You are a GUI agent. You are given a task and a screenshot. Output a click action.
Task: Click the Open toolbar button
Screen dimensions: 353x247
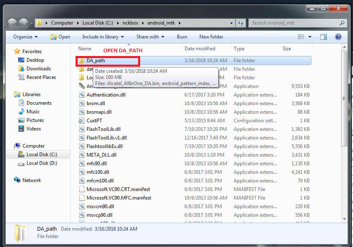(x=60, y=37)
